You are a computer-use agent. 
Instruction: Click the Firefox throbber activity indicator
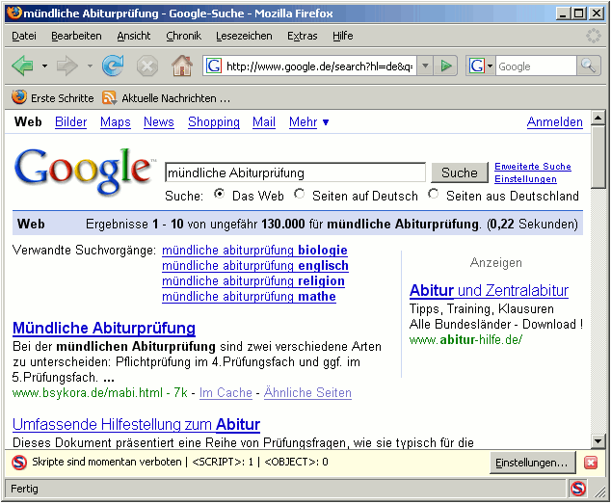pyautogui.click(x=594, y=36)
